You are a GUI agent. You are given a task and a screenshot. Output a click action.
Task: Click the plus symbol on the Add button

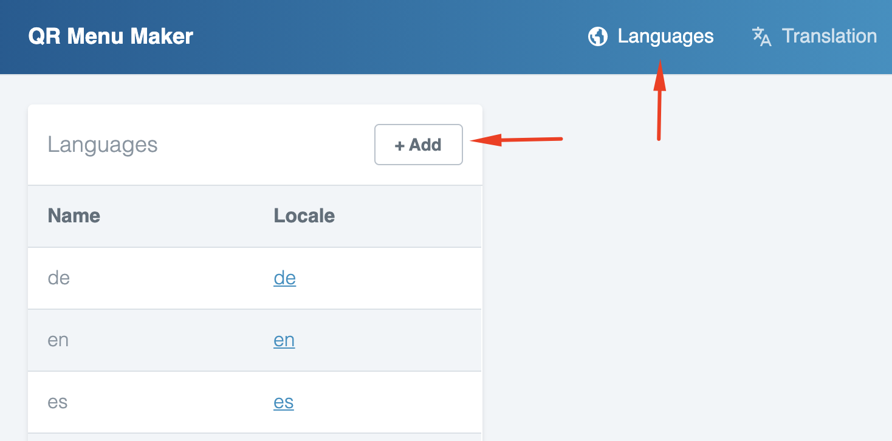pos(399,145)
